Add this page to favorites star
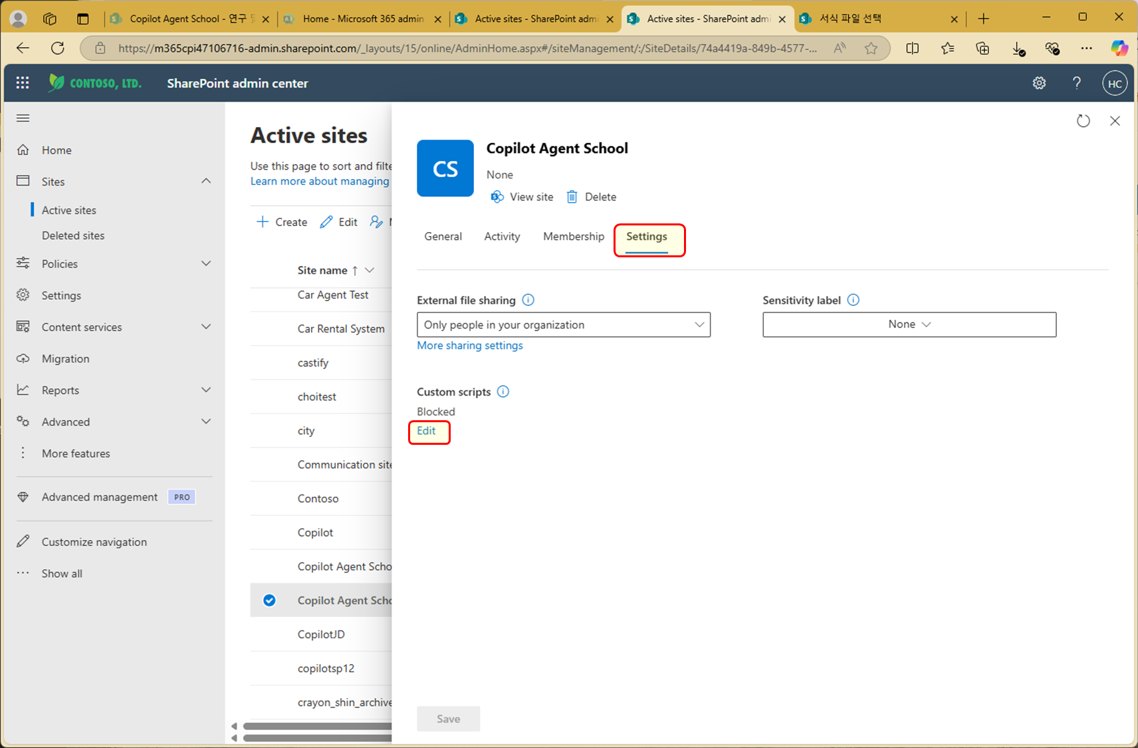Image resolution: width=1138 pixels, height=748 pixels. 871,48
